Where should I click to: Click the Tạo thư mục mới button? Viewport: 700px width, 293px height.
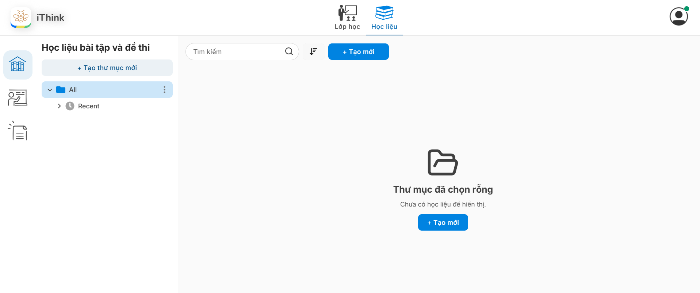pyautogui.click(x=107, y=68)
